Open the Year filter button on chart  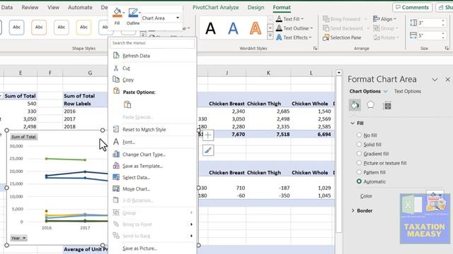[x=18, y=238]
